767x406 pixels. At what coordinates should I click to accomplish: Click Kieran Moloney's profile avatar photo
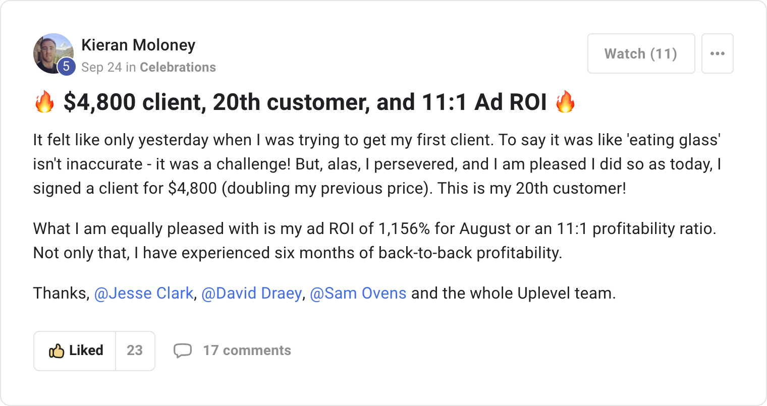click(x=51, y=51)
